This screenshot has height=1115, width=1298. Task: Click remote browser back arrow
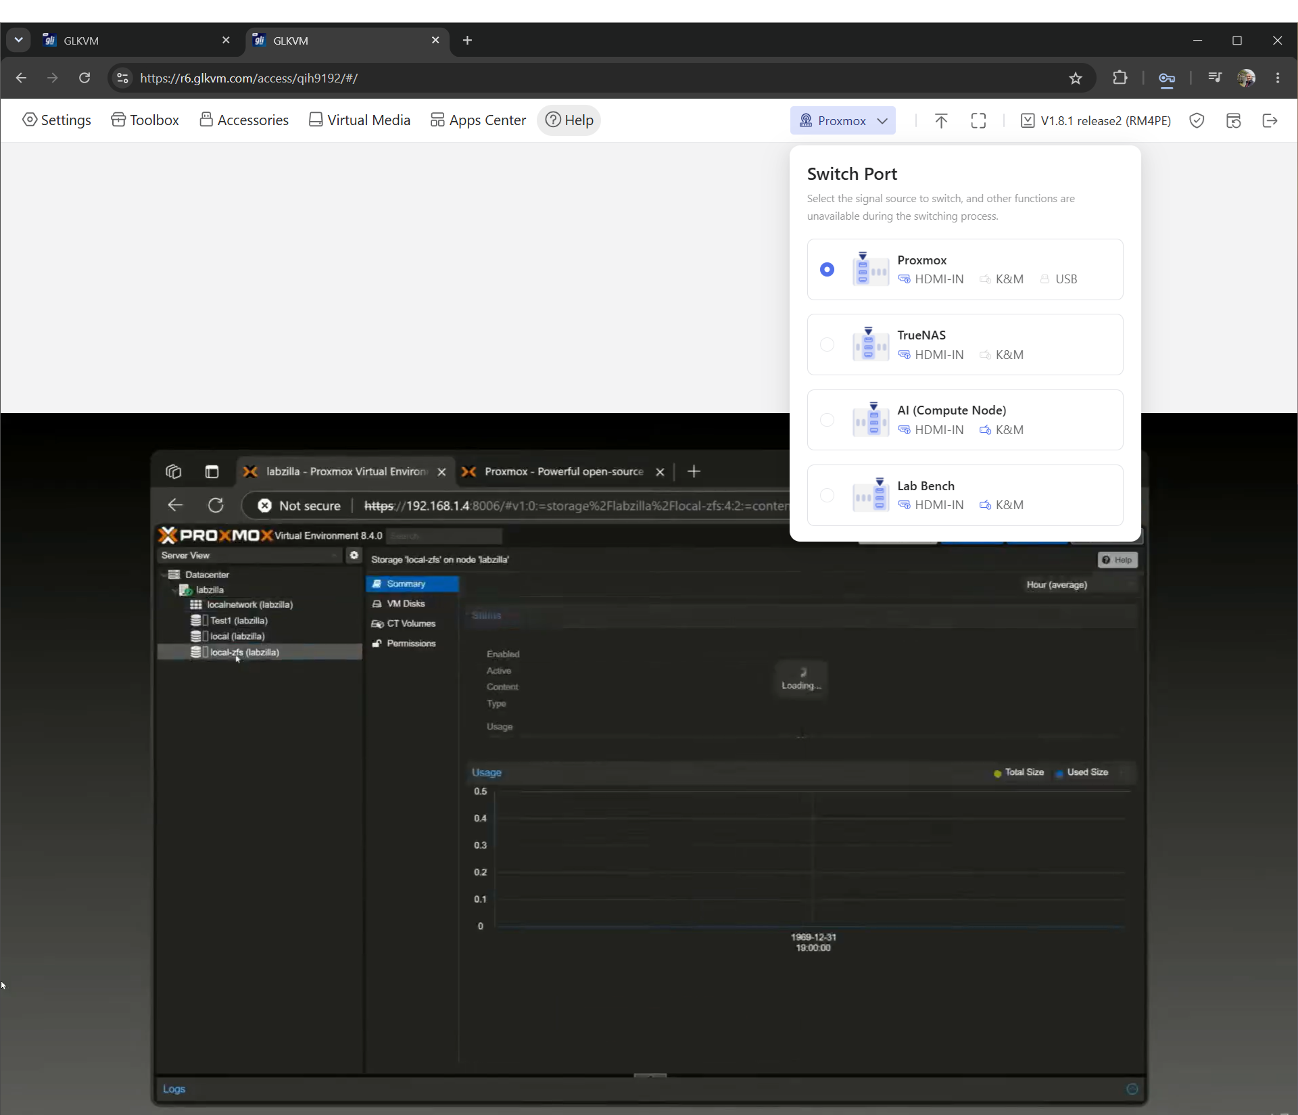[x=175, y=505]
